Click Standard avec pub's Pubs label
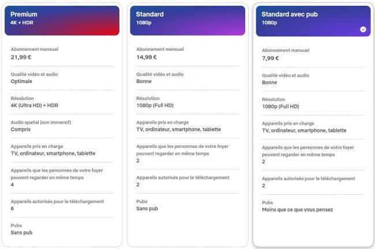 [x=267, y=203]
